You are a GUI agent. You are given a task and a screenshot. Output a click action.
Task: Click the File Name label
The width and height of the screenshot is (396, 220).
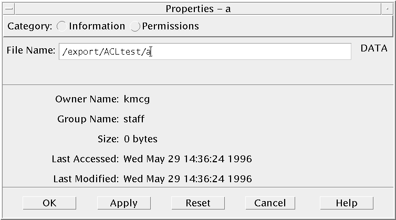[x=30, y=50]
